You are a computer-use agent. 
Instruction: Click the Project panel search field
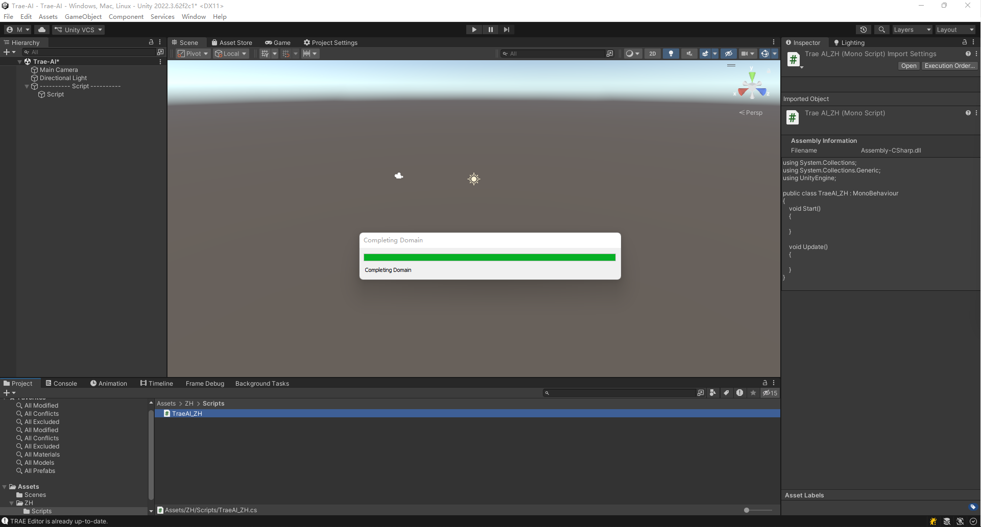click(620, 393)
